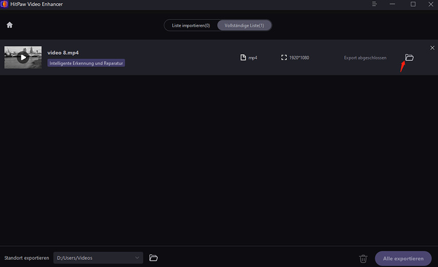Click the video 8.mp4 file name

click(x=63, y=53)
